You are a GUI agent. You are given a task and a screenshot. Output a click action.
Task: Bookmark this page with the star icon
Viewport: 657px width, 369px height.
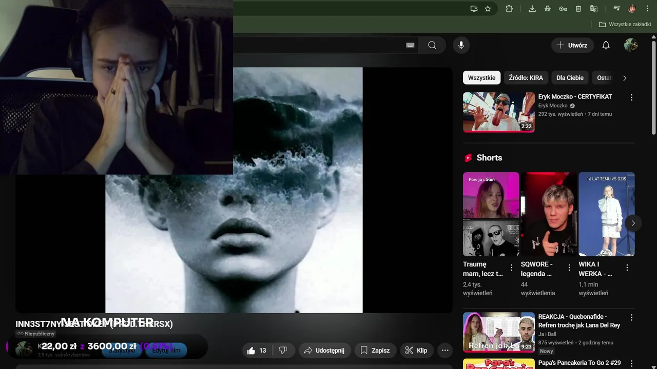[x=488, y=9]
